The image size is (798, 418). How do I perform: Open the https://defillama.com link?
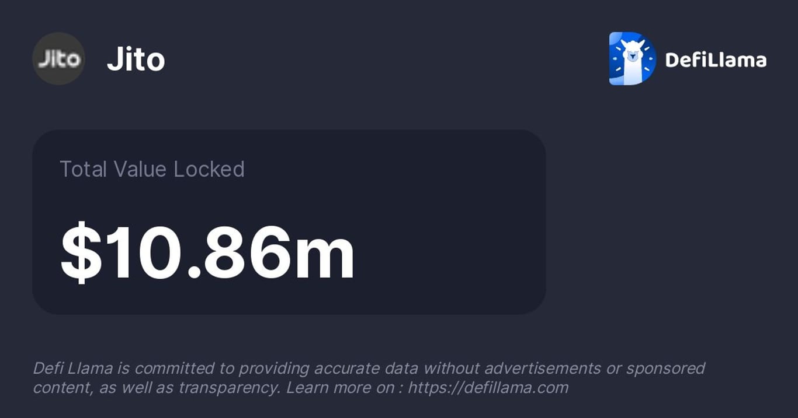(488, 388)
